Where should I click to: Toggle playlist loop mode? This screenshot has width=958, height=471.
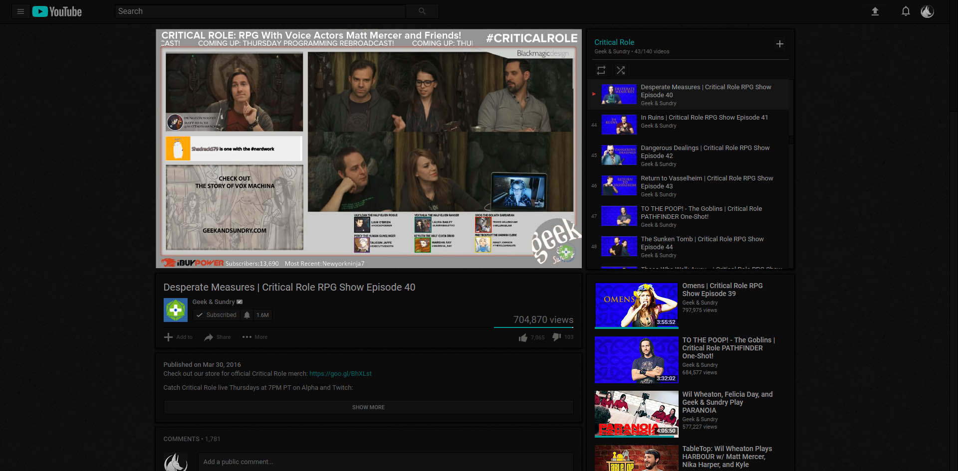pos(601,70)
